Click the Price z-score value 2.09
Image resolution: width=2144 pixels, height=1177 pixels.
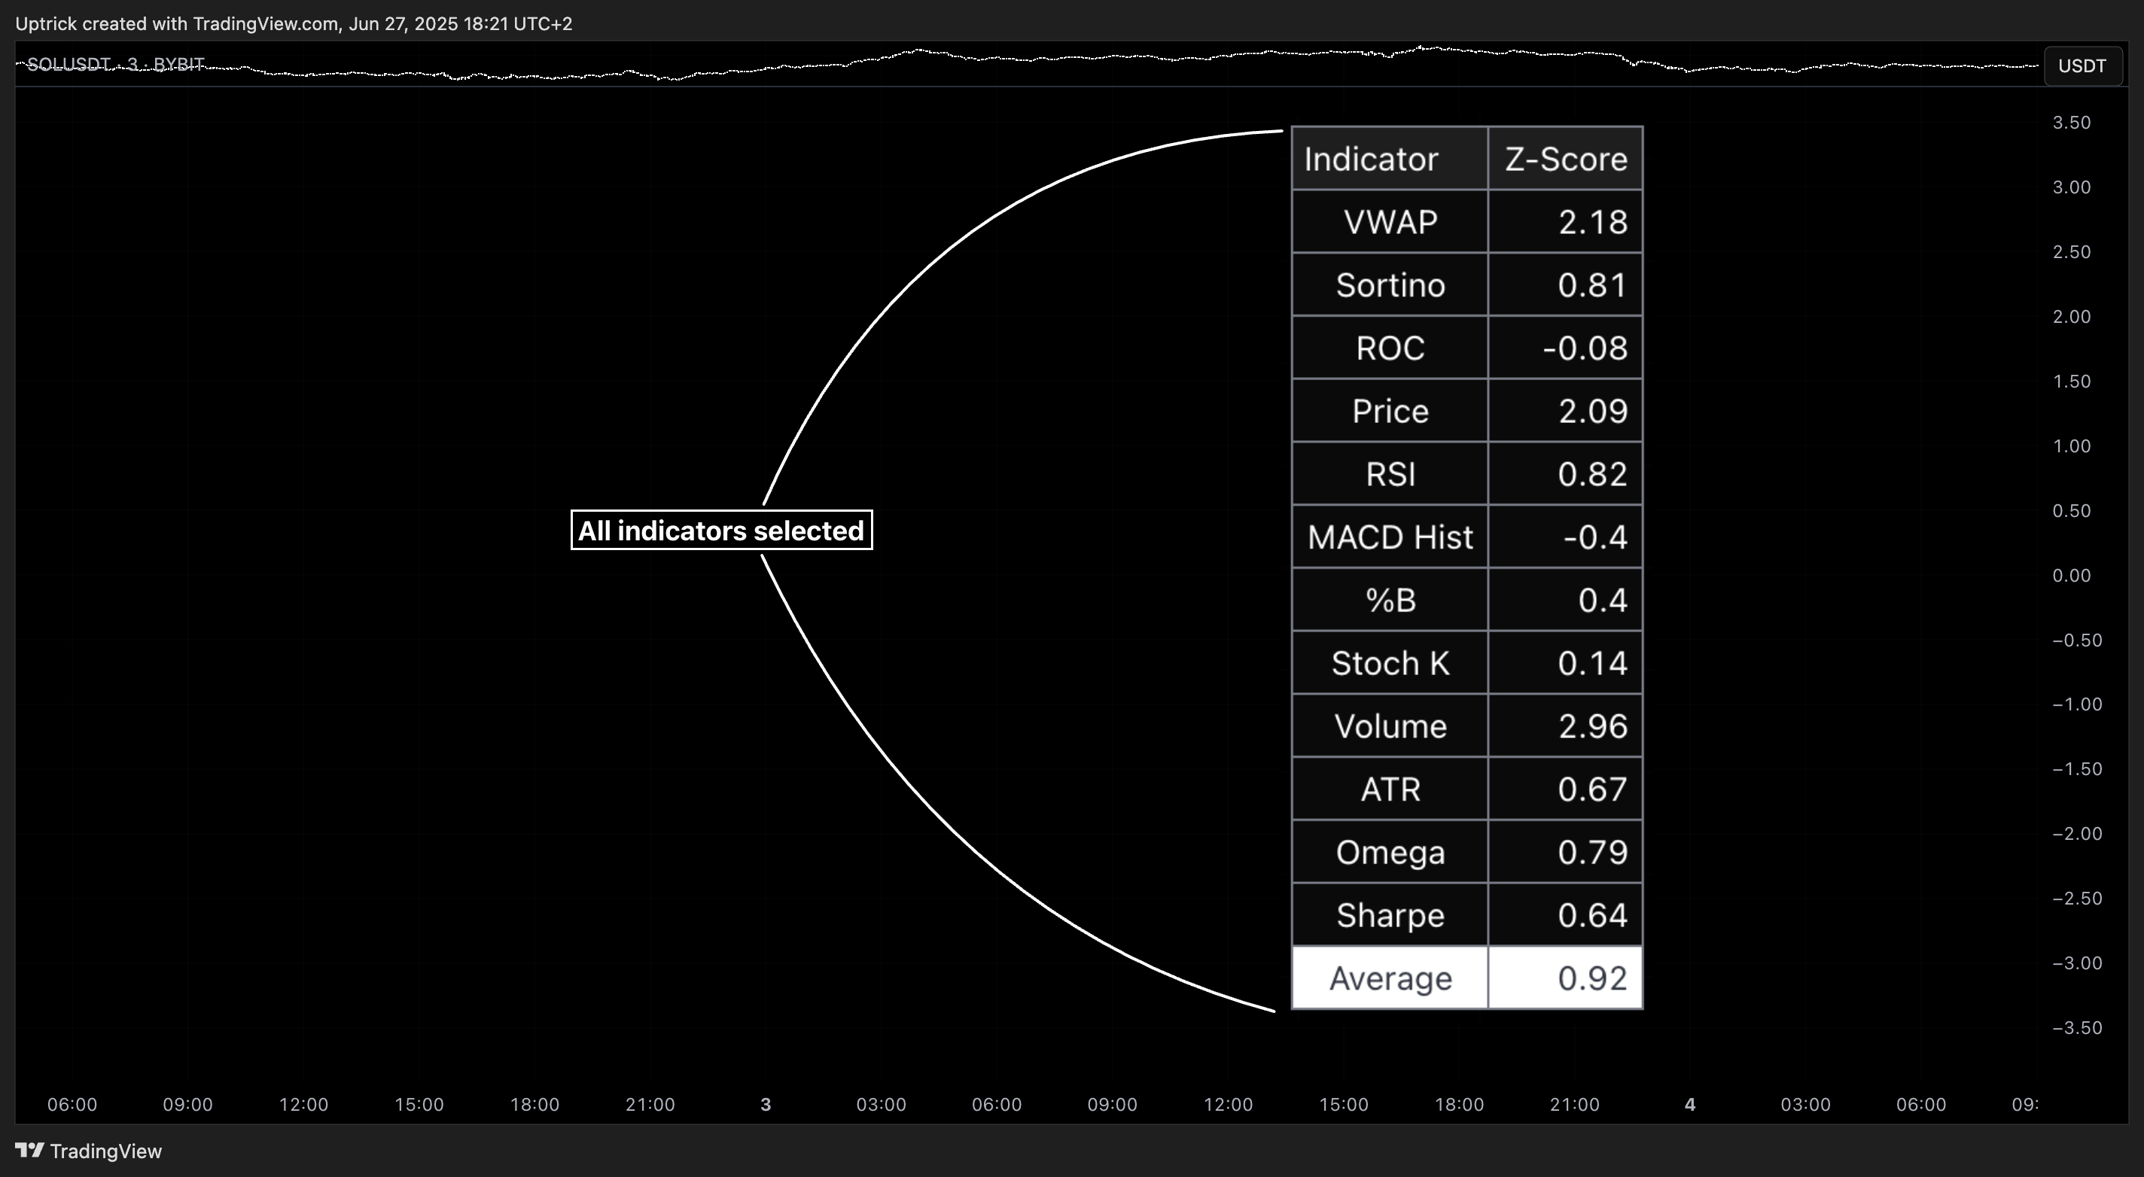coord(1566,411)
